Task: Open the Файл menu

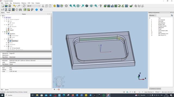Action: point(2,3)
